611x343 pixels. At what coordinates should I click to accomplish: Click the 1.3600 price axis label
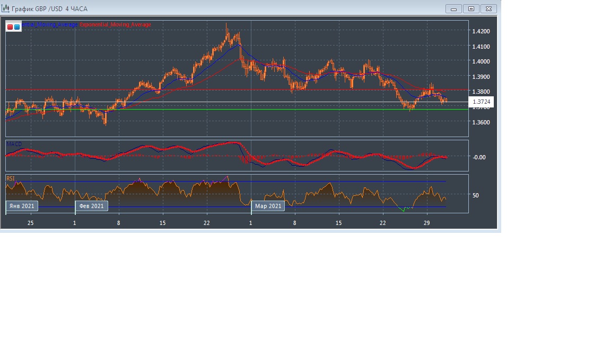481,122
